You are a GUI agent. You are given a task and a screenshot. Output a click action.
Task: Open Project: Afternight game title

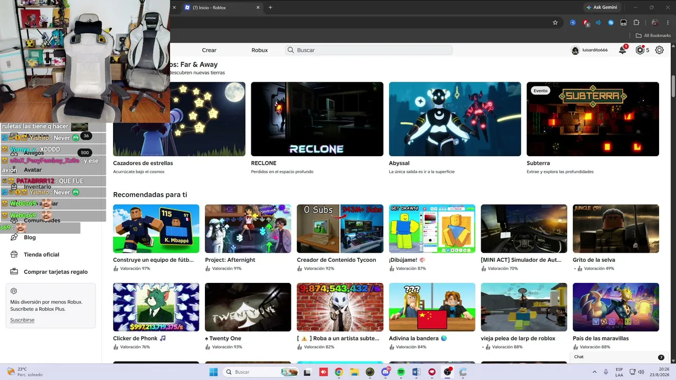pos(230,260)
